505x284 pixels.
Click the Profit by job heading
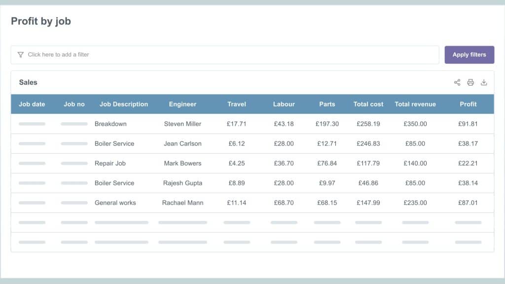[x=41, y=21]
